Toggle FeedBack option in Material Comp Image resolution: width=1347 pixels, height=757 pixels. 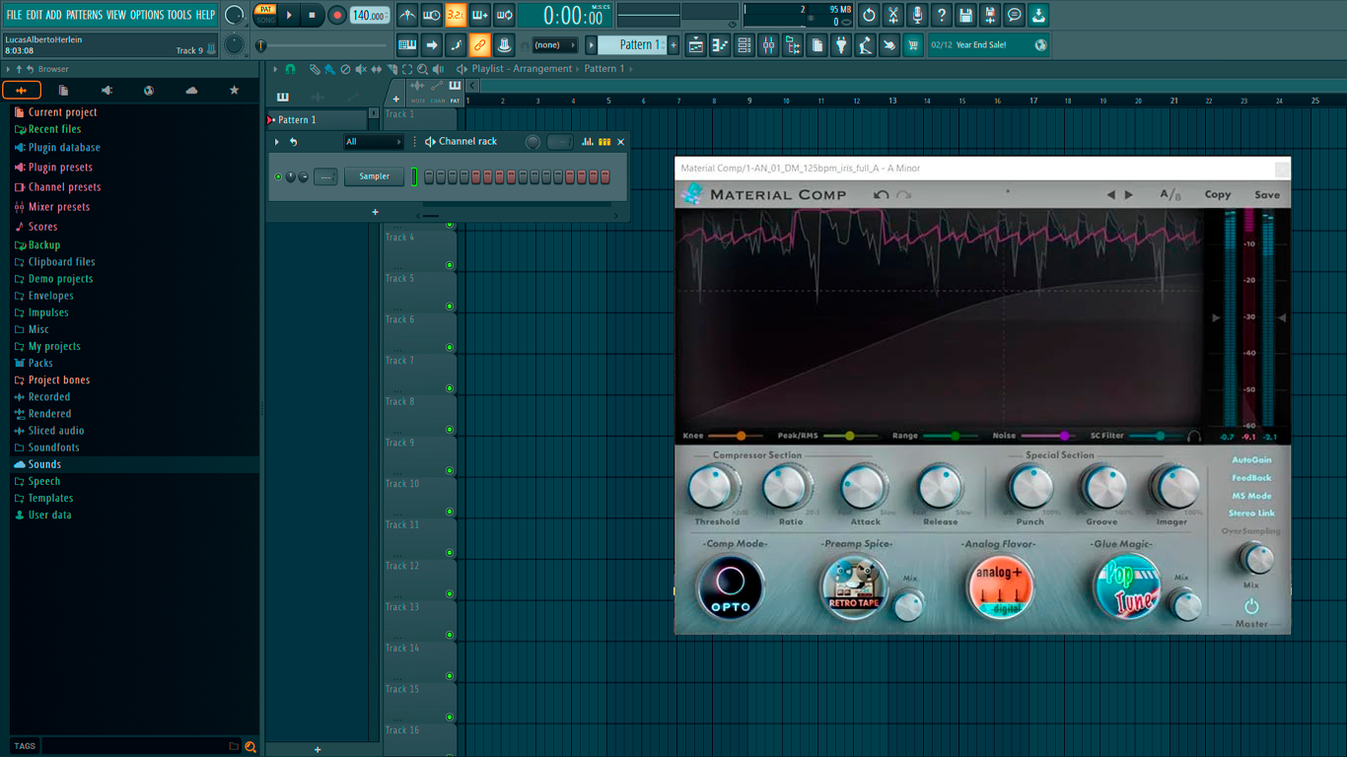click(x=1251, y=478)
